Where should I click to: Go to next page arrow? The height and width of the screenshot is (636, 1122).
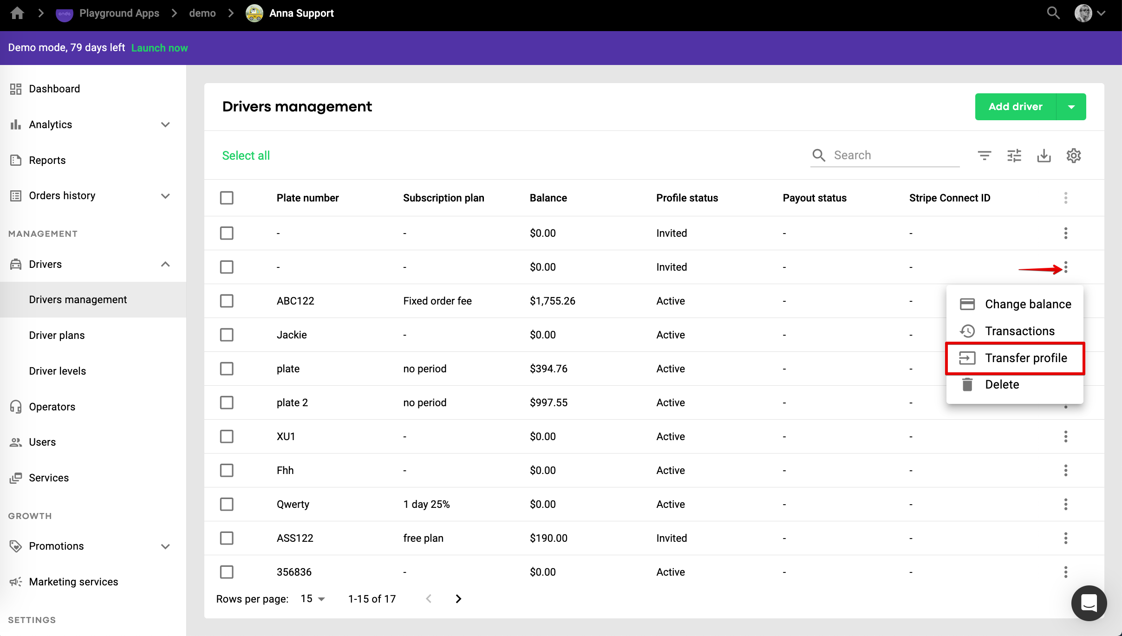pos(458,599)
